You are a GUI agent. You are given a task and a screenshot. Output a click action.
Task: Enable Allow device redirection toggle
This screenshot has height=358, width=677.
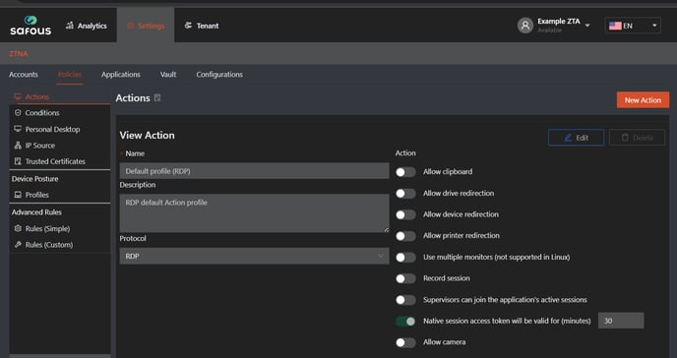coord(405,214)
